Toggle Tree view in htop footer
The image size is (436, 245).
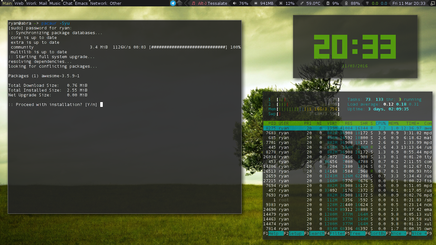[x=357, y=234]
